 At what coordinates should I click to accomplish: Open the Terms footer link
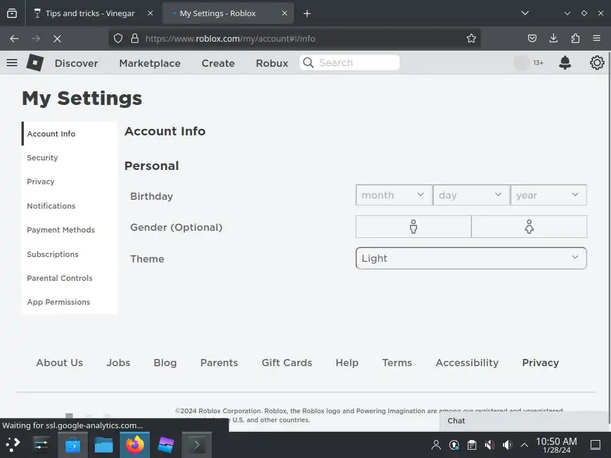397,363
